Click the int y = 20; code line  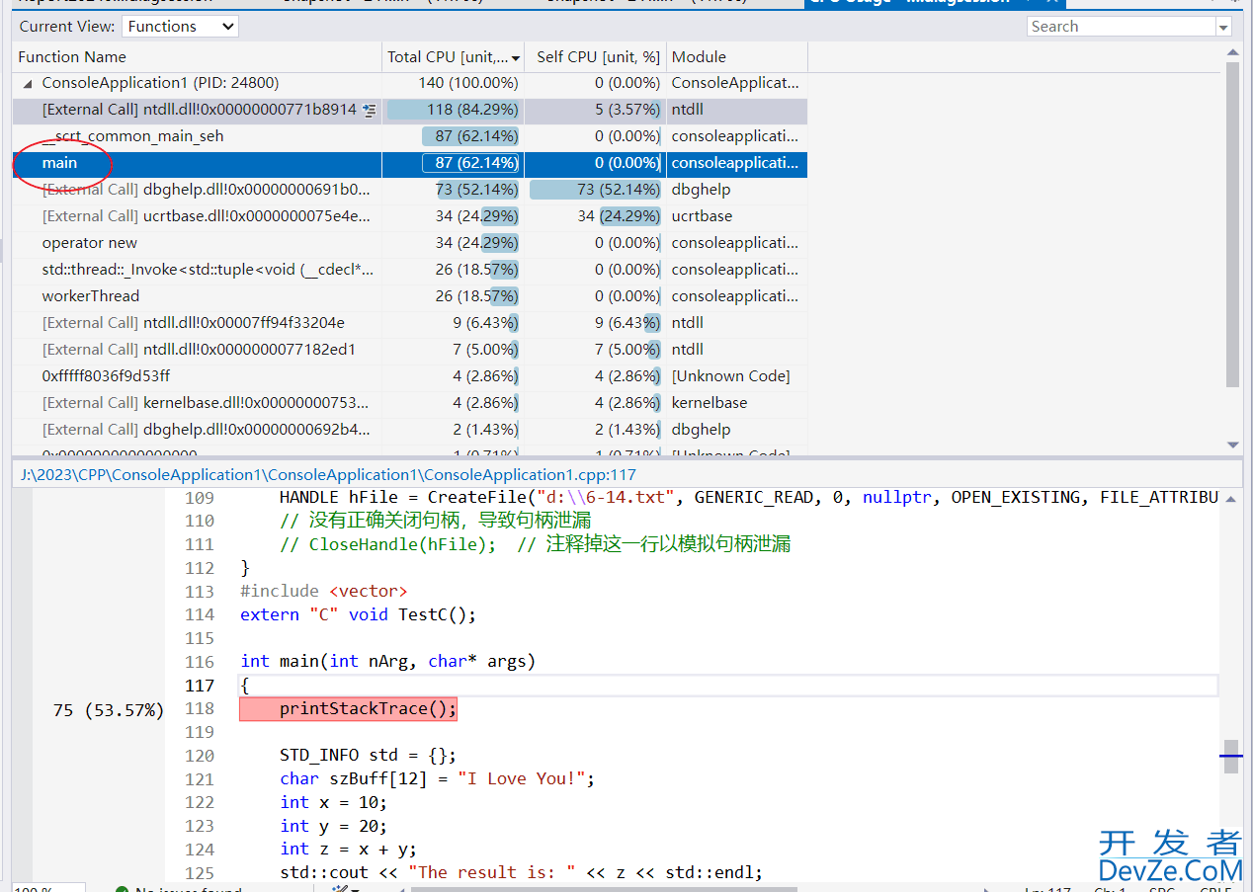pyautogui.click(x=333, y=826)
